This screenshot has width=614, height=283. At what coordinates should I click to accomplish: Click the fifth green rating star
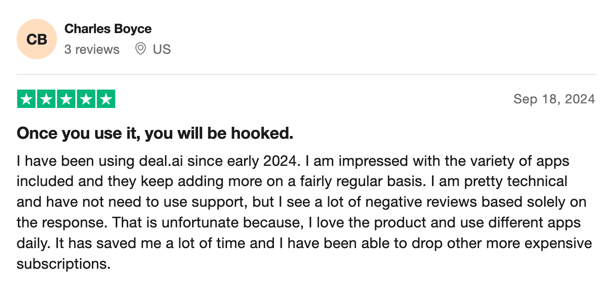(106, 99)
